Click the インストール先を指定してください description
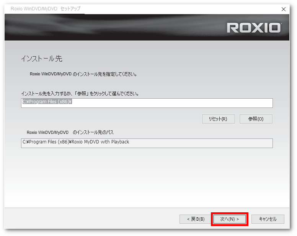 point(83,74)
